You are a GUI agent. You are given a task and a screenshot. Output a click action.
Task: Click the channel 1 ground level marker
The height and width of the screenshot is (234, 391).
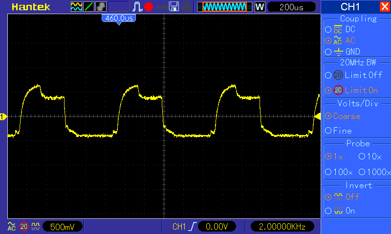[3, 117]
